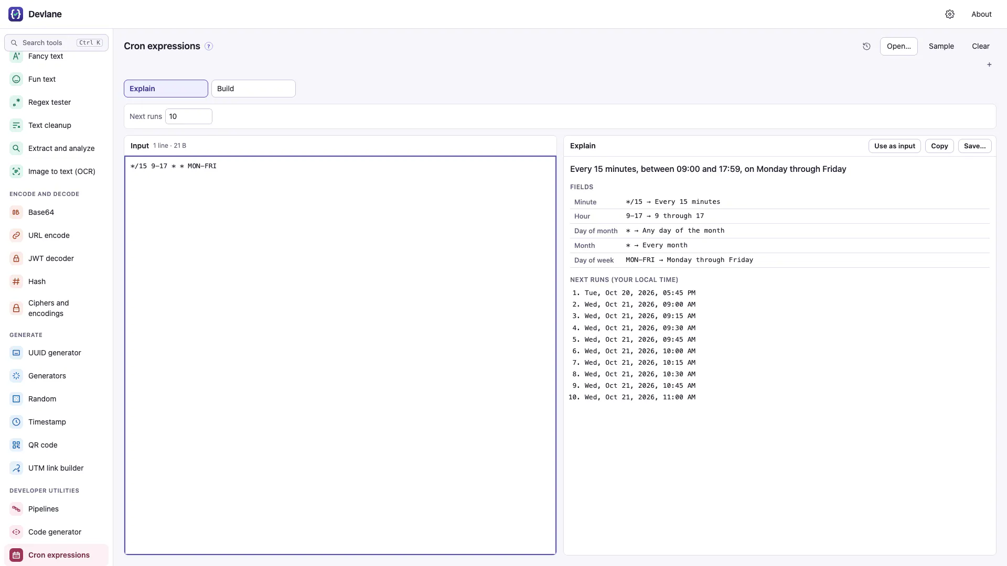Open the history clock icon
Screen dimensions: 1007x566
tap(866, 46)
